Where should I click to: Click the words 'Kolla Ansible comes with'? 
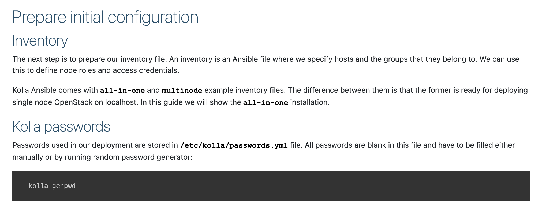click(x=55, y=90)
